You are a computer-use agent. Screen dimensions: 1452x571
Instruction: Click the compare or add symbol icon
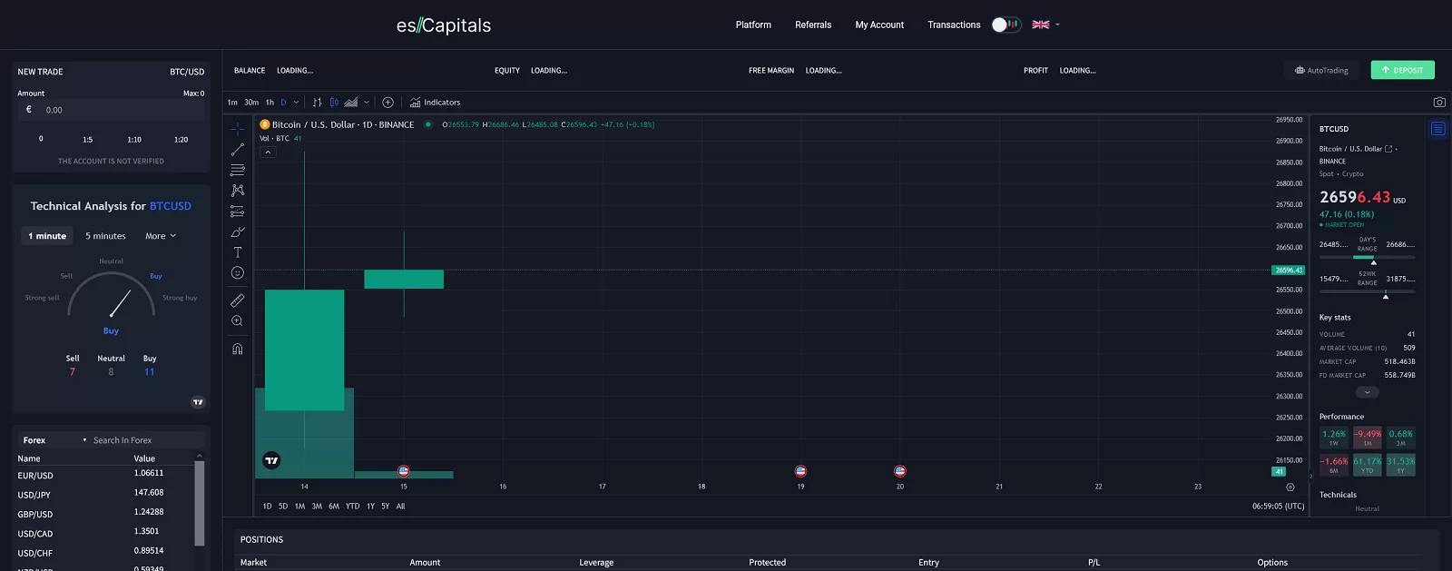click(x=388, y=103)
